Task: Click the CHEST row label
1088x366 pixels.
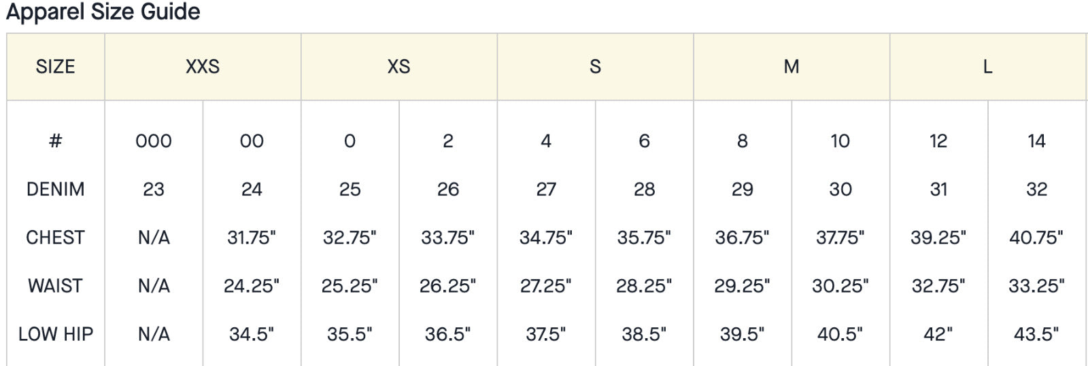Action: point(55,238)
